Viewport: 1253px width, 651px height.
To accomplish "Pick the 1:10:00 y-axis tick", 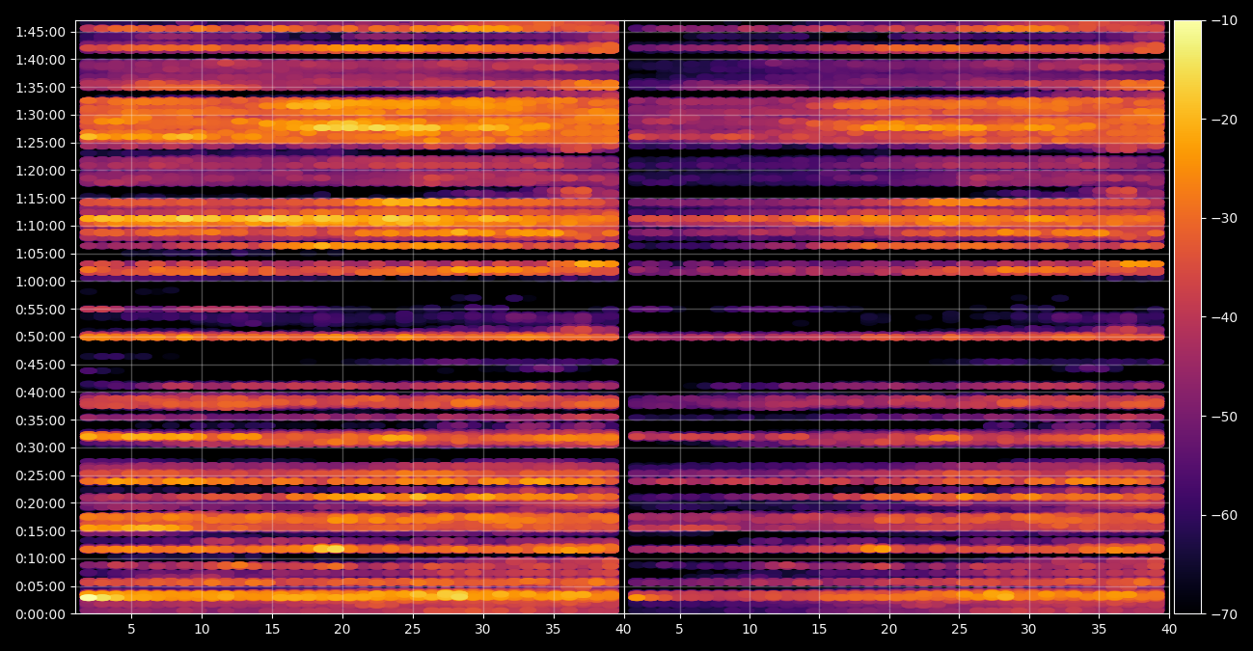I will 41,226.
